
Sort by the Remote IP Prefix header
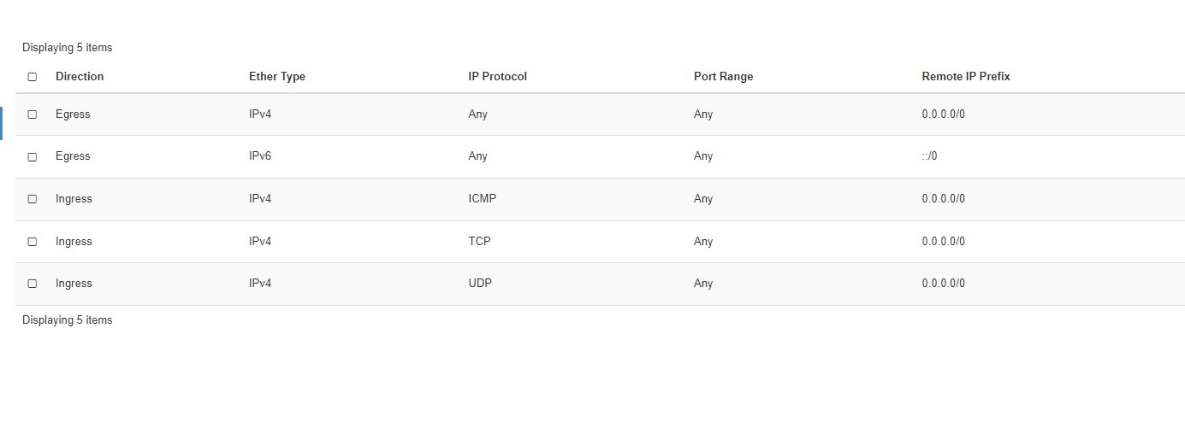click(x=966, y=77)
